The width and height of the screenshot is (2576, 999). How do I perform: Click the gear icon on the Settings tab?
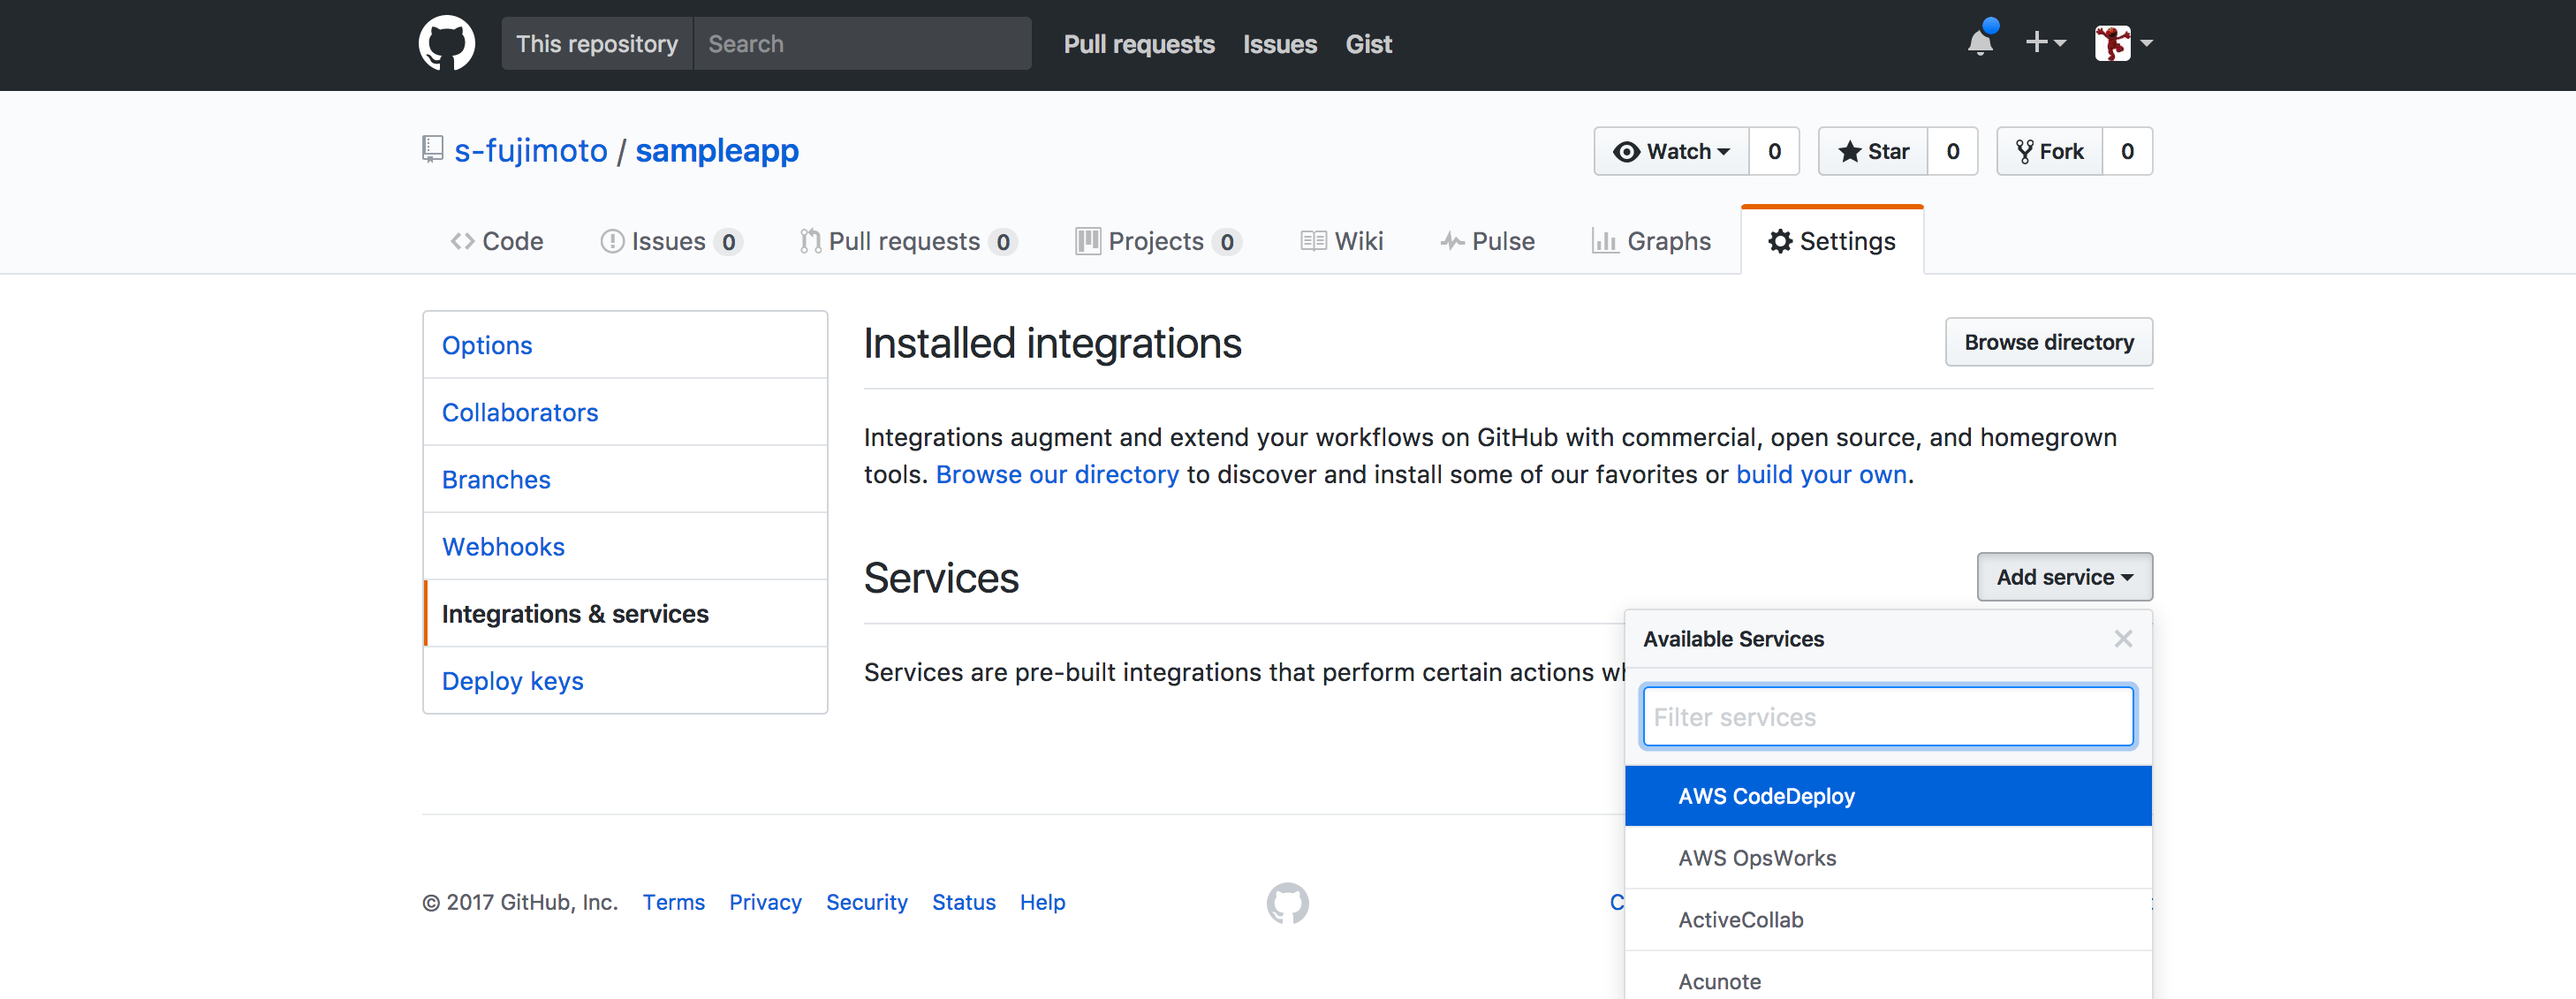point(1781,240)
